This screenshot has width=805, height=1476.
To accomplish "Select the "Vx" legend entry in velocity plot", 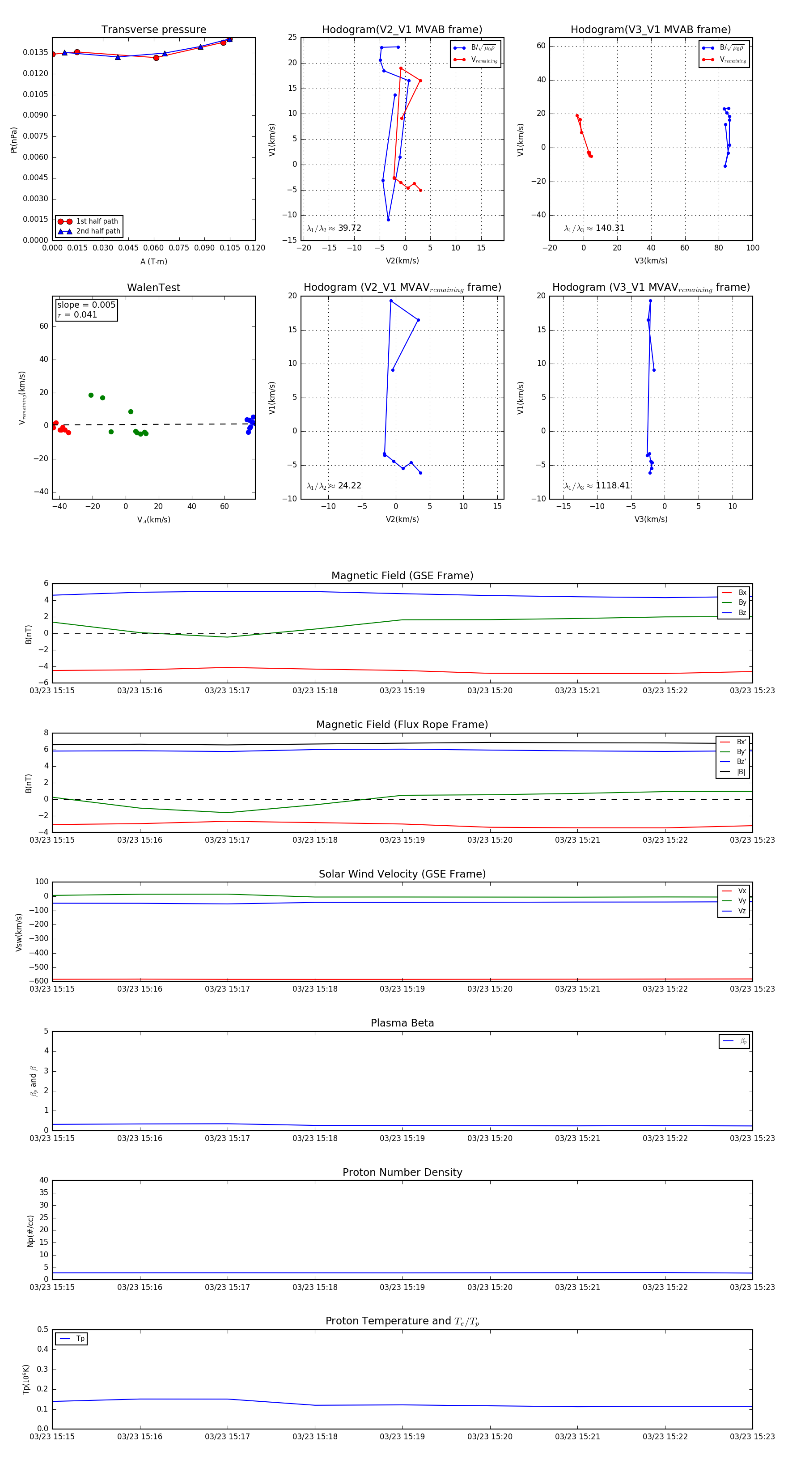I will [x=734, y=891].
